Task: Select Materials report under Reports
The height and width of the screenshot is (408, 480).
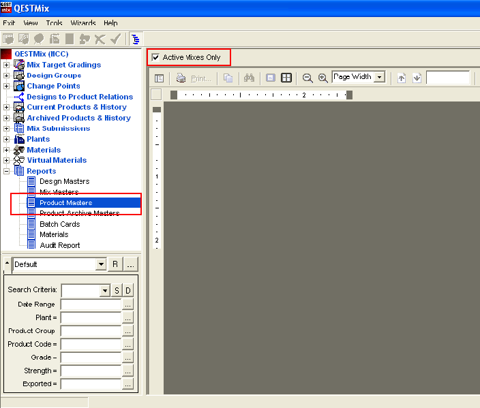Action: click(x=54, y=234)
